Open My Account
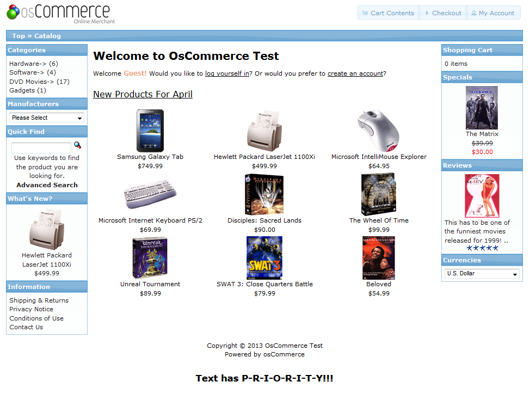530x394 pixels. (493, 13)
